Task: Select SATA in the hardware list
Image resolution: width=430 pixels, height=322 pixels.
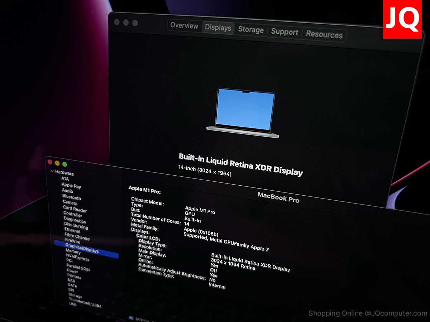Action: [x=72, y=286]
